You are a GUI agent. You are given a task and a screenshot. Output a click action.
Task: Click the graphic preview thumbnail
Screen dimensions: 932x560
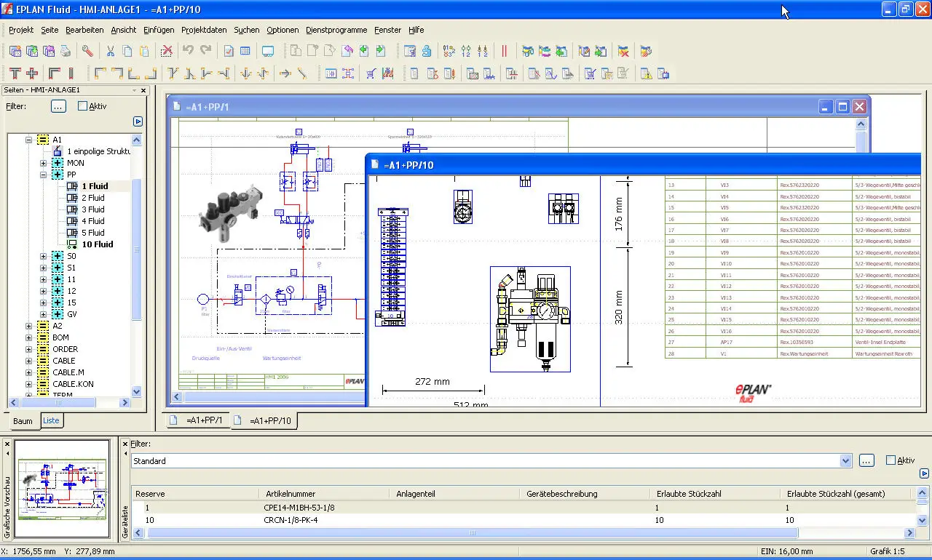click(x=62, y=489)
